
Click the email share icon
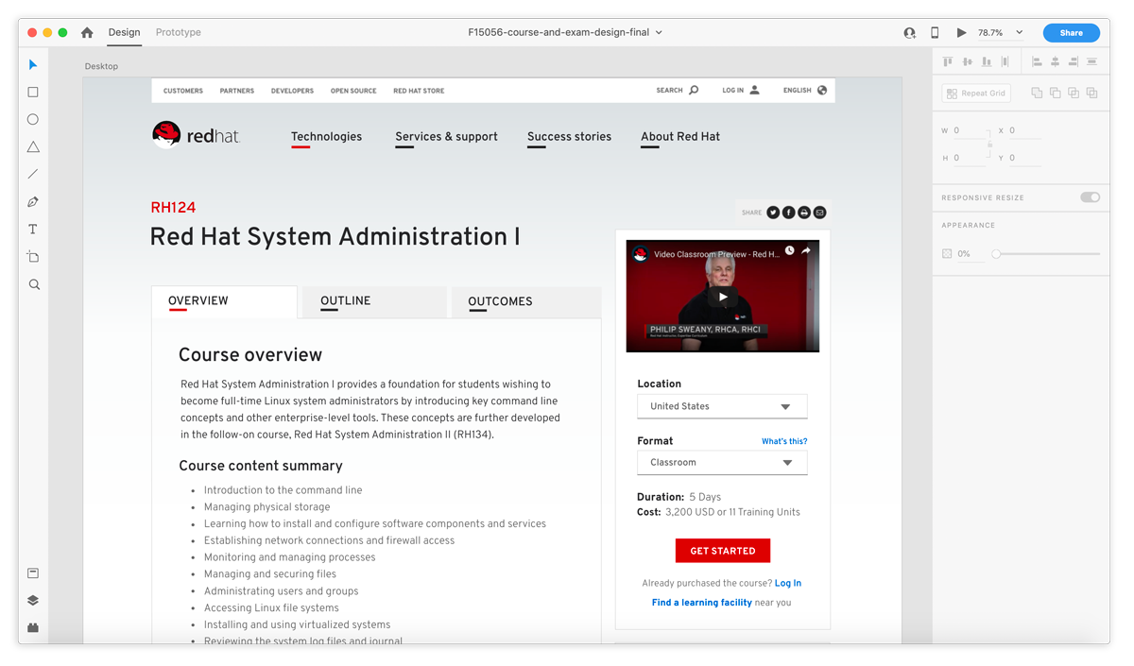click(x=819, y=213)
